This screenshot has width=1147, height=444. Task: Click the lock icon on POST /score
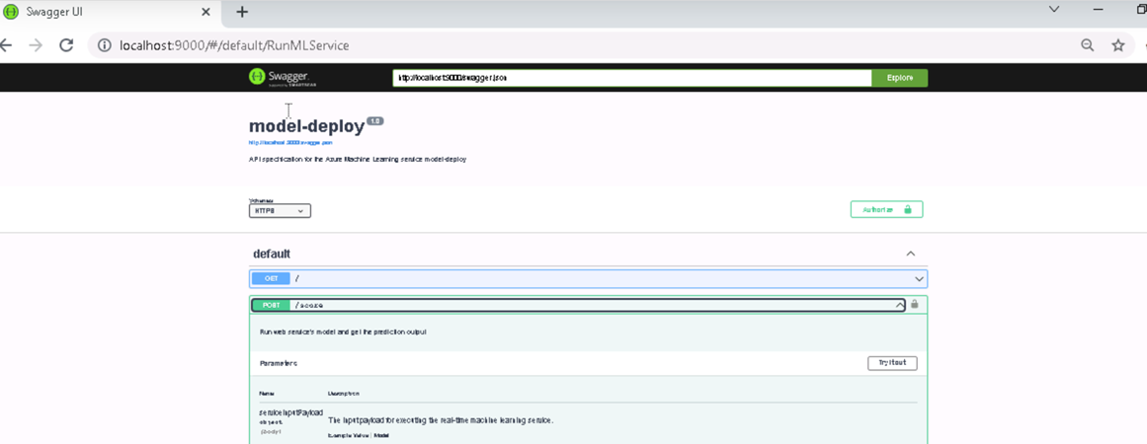click(915, 304)
